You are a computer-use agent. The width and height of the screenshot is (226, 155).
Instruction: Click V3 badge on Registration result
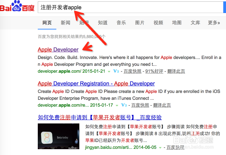(x=124, y=105)
